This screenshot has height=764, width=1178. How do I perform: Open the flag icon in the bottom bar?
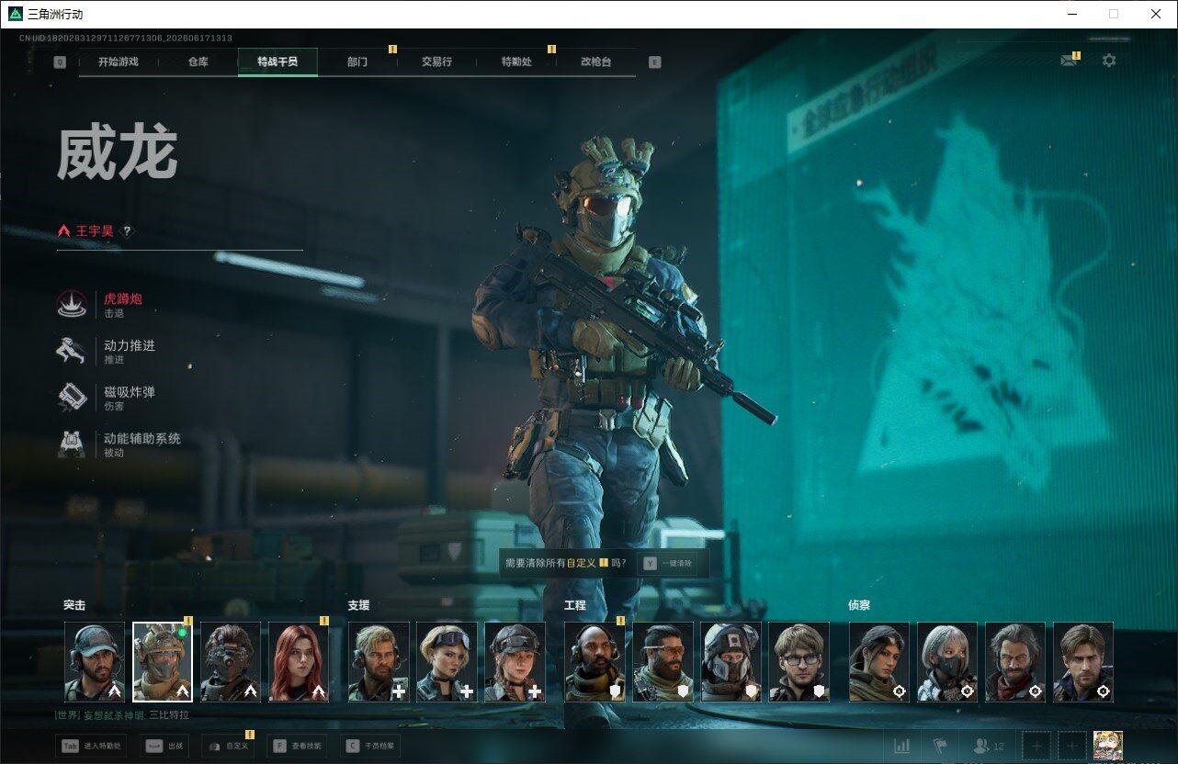tap(940, 746)
